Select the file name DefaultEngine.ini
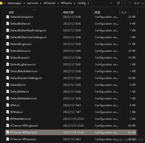145x143 pixels. click(x=21, y=44)
